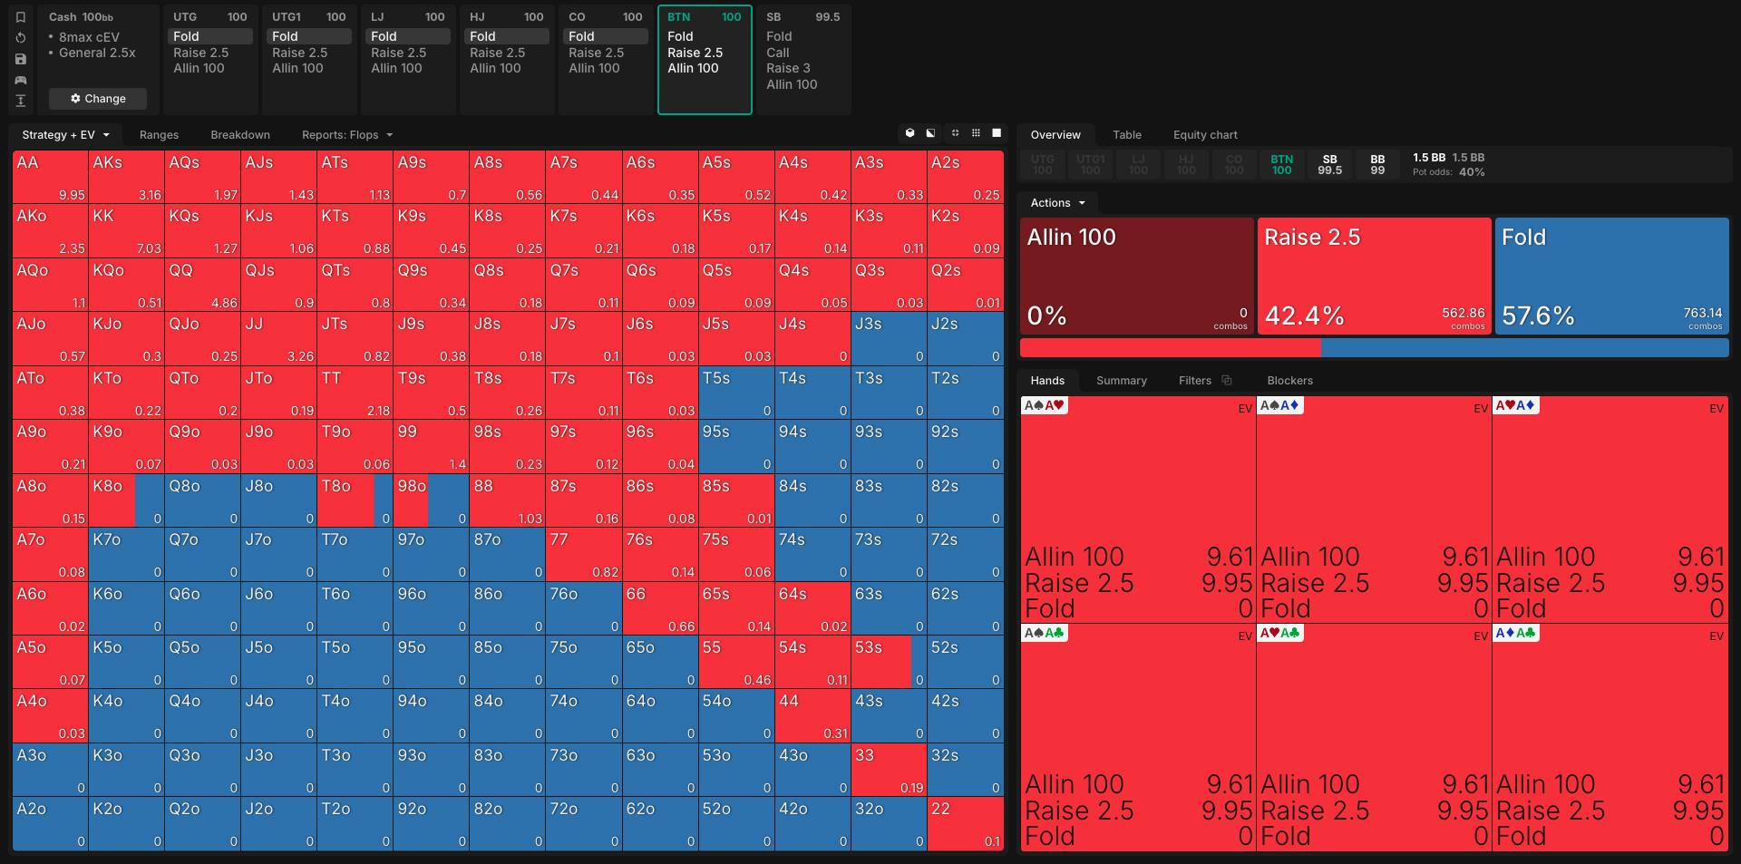Select the UTG 100 position chip

tap(1043, 164)
